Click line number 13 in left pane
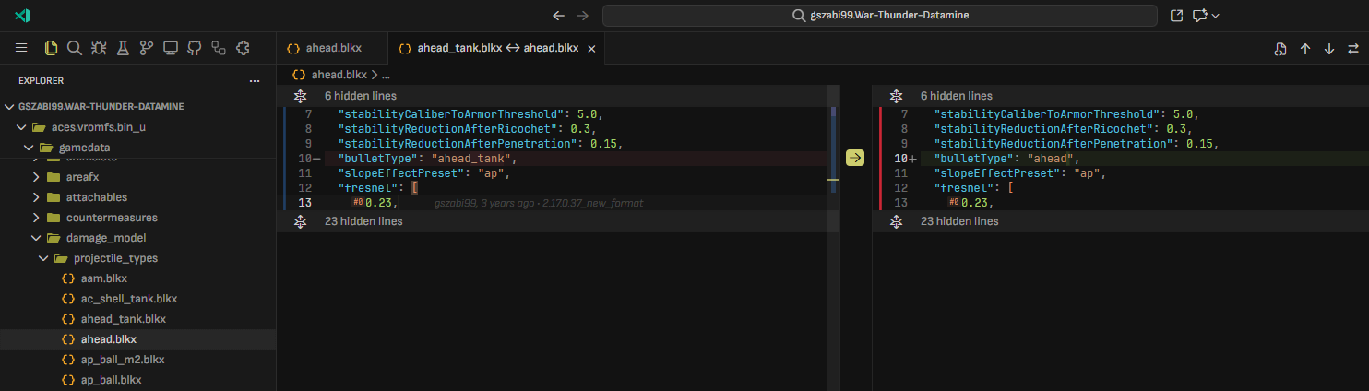The height and width of the screenshot is (391, 1369). coord(305,203)
